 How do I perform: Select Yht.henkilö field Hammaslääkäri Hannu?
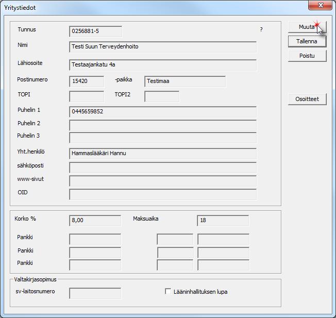pos(163,154)
